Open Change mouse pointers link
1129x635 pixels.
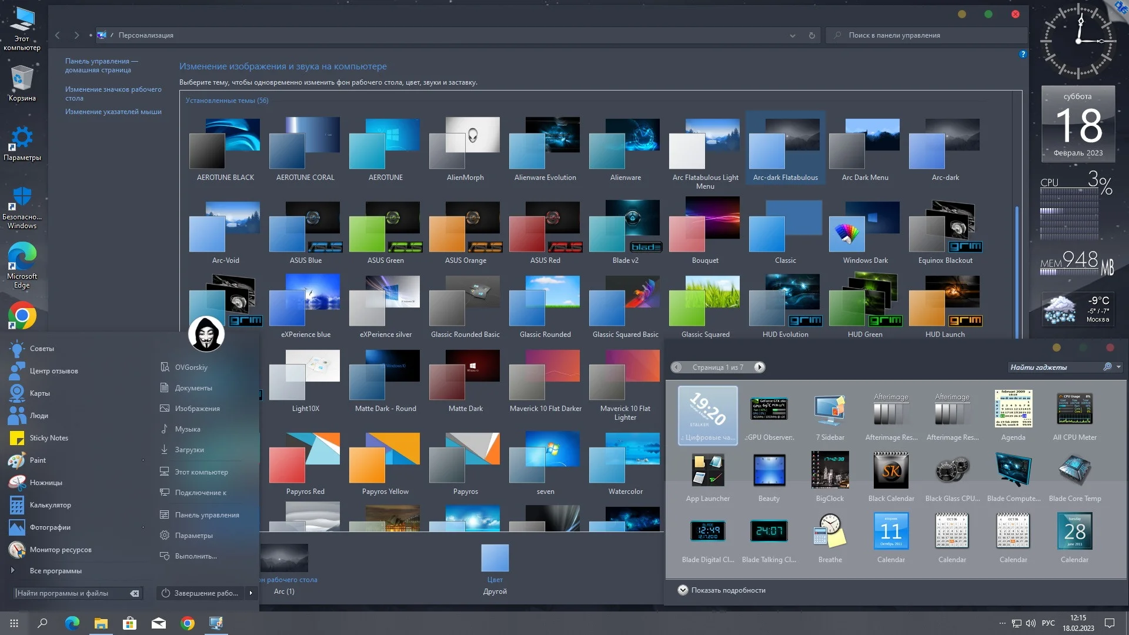click(113, 112)
